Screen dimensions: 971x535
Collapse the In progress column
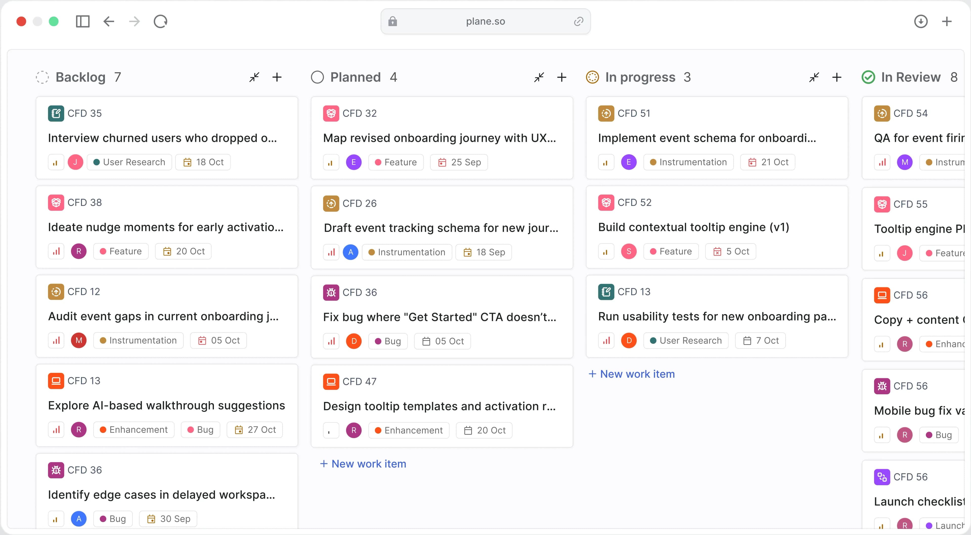(x=814, y=77)
